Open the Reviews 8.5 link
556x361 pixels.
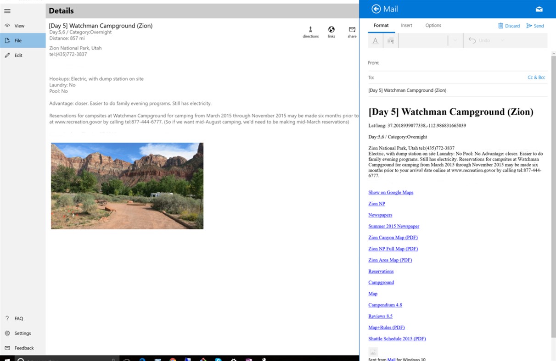tap(380, 316)
